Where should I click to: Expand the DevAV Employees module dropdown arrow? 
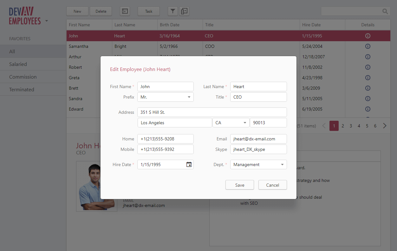click(47, 21)
